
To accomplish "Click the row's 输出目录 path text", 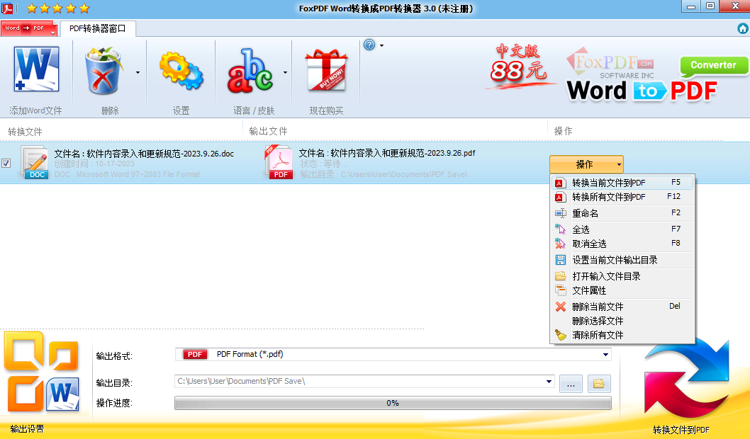I will pyautogui.click(x=384, y=174).
